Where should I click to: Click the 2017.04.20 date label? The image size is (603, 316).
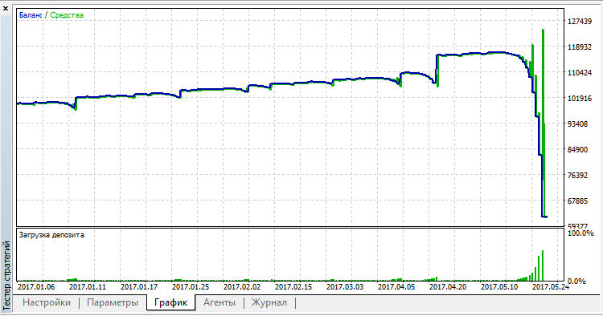point(448,287)
